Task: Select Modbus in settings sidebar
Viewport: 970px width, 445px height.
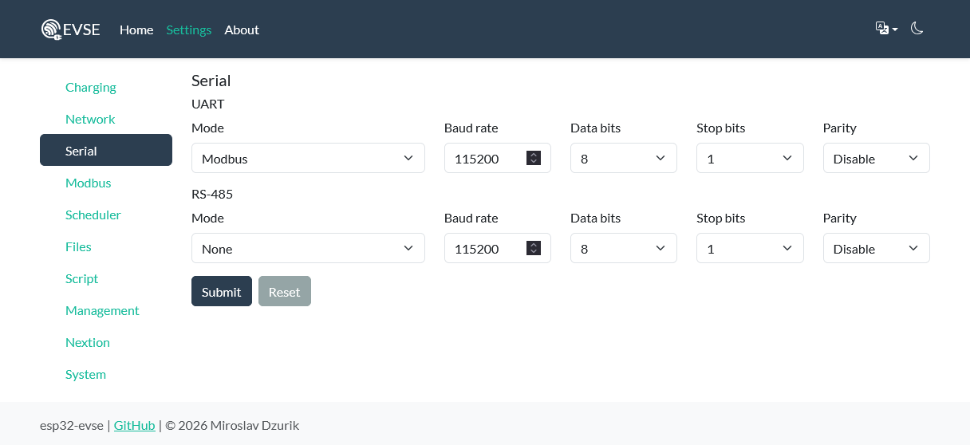Action: (89, 183)
